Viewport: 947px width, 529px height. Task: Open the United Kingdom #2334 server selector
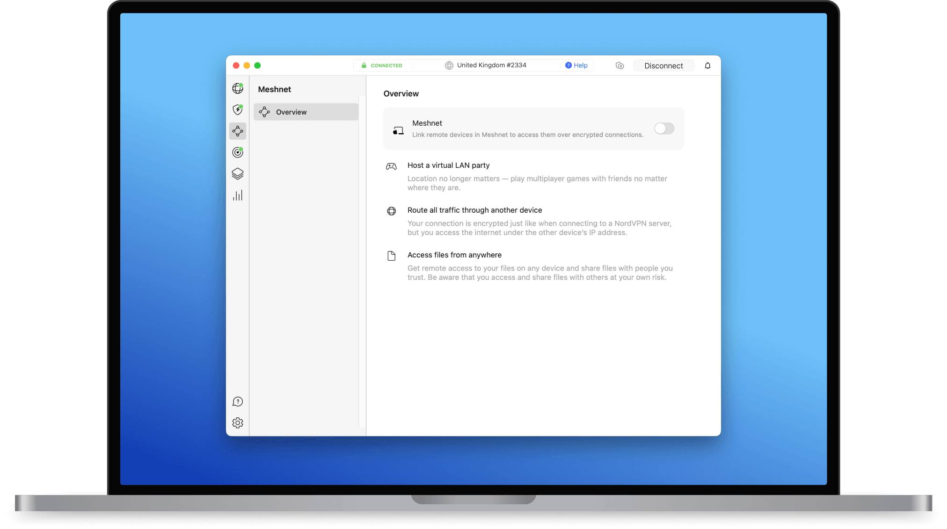pyautogui.click(x=491, y=65)
